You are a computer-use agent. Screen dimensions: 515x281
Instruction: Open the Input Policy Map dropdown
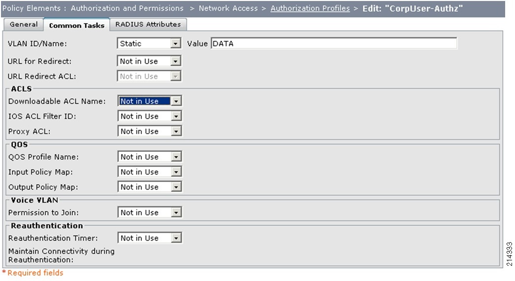[x=149, y=172]
